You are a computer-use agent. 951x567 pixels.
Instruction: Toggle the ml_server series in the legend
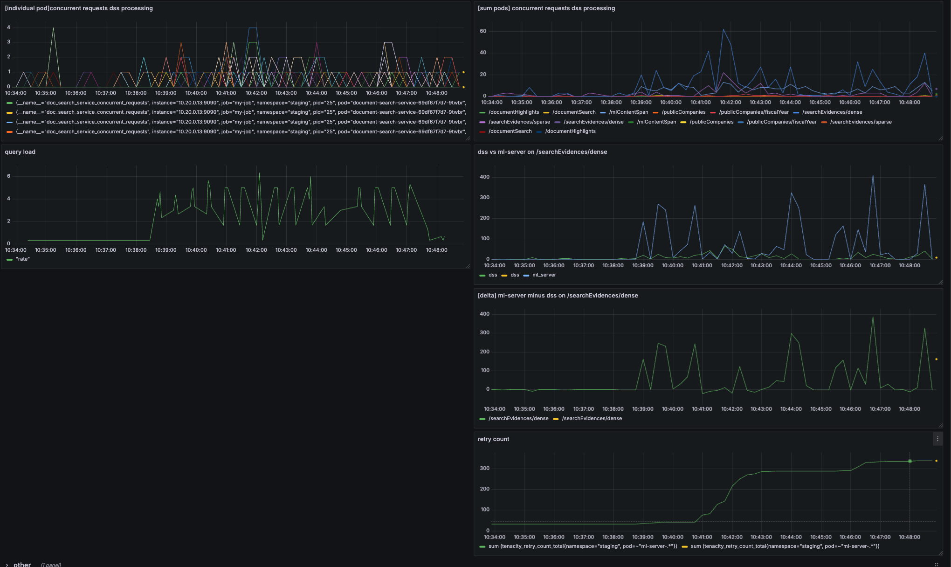click(544, 275)
